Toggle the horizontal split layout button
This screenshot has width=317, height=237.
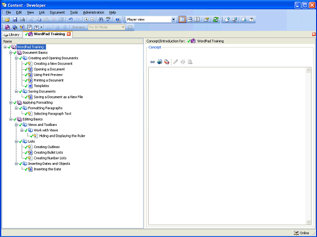(190, 20)
